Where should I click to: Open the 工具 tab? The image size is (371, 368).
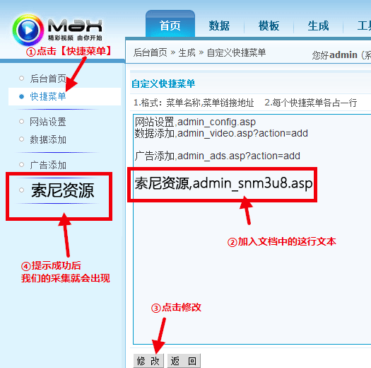[x=364, y=25]
